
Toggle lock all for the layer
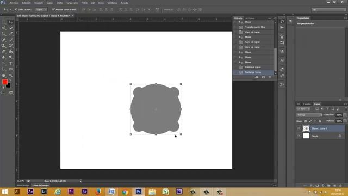(x=320, y=121)
